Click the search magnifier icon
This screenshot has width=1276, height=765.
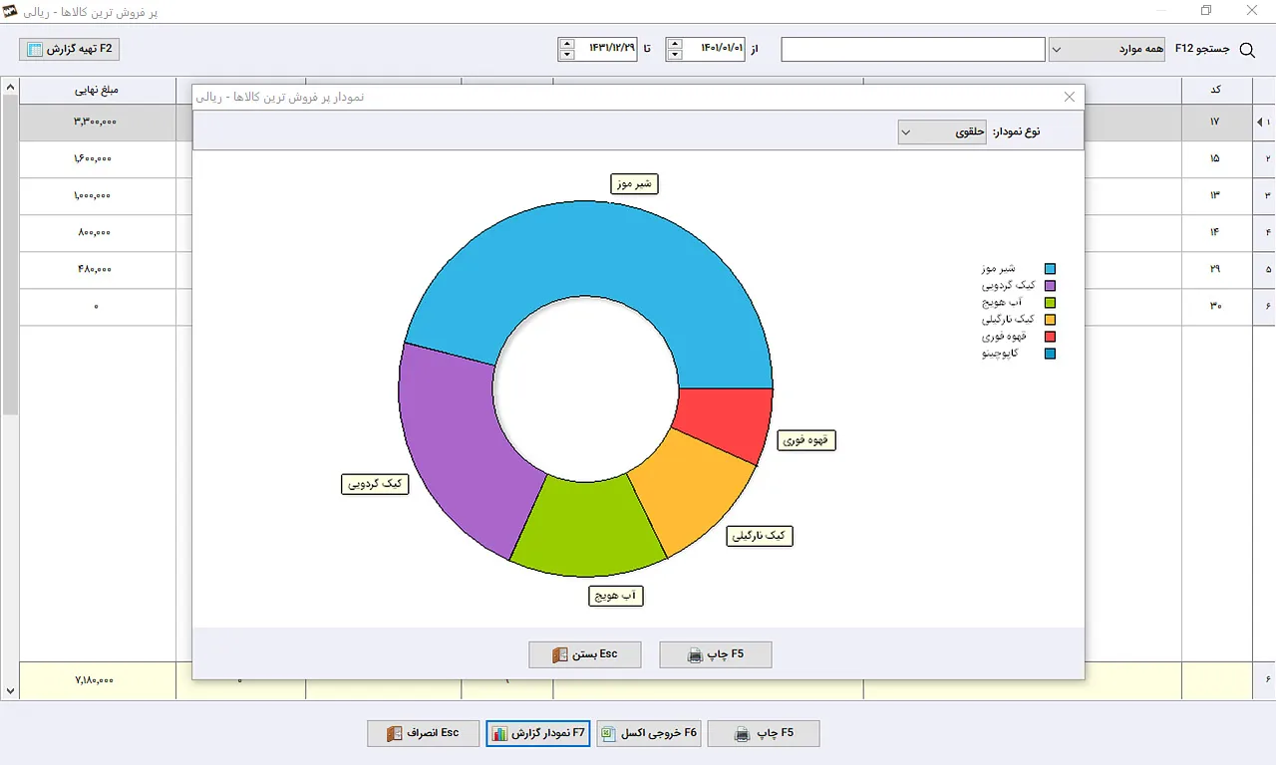click(1246, 49)
